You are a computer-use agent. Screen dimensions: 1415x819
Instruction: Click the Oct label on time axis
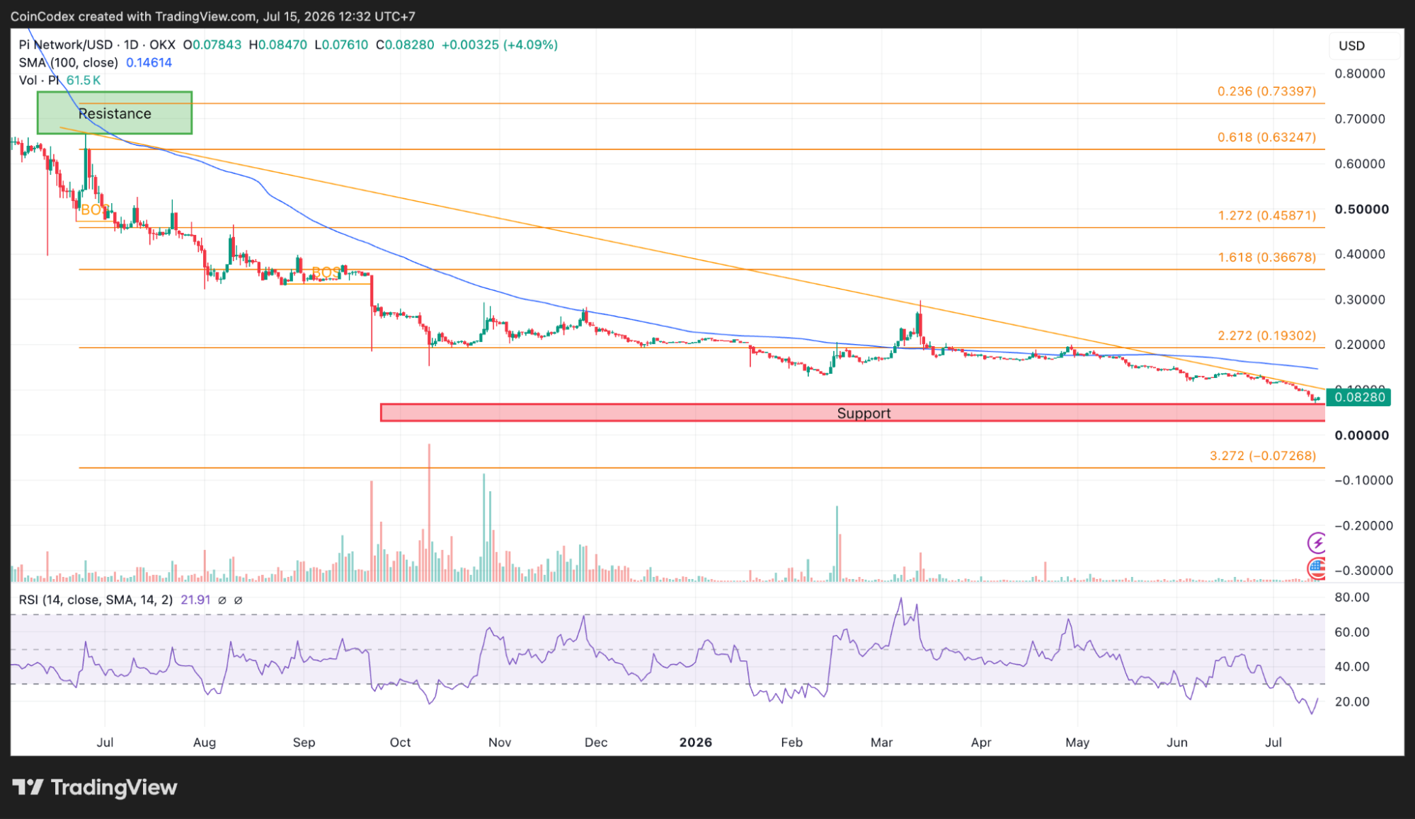point(400,742)
